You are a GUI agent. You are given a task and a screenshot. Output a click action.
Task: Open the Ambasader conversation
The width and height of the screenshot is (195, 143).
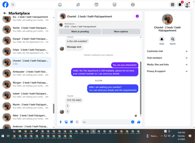tap(26, 73)
